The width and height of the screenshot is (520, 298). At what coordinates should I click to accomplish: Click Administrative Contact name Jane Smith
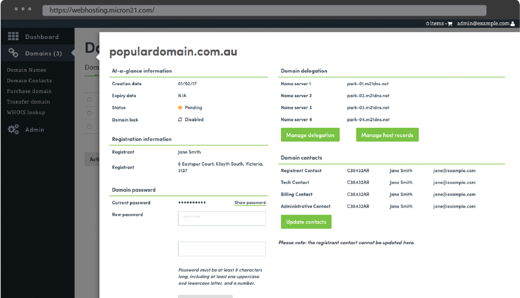click(x=401, y=206)
